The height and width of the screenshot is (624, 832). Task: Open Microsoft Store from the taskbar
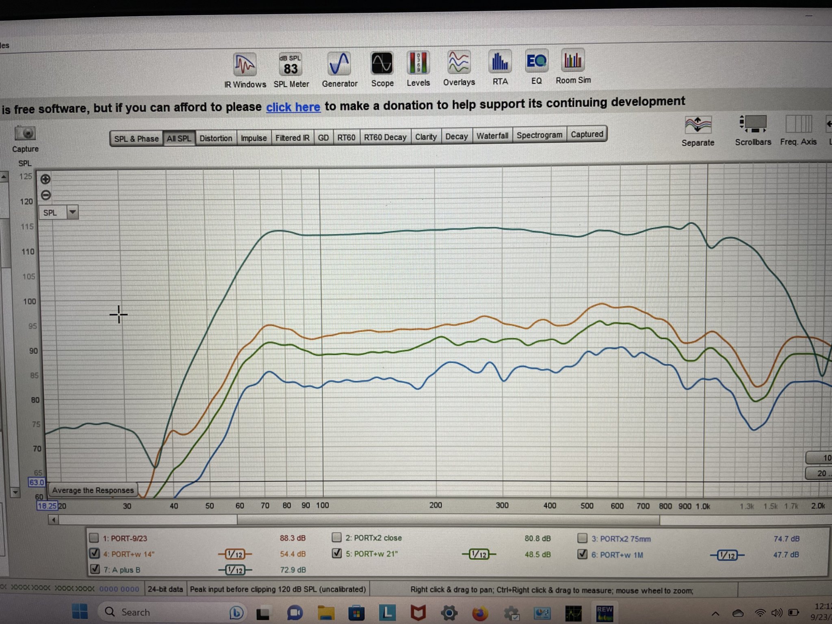(x=356, y=613)
